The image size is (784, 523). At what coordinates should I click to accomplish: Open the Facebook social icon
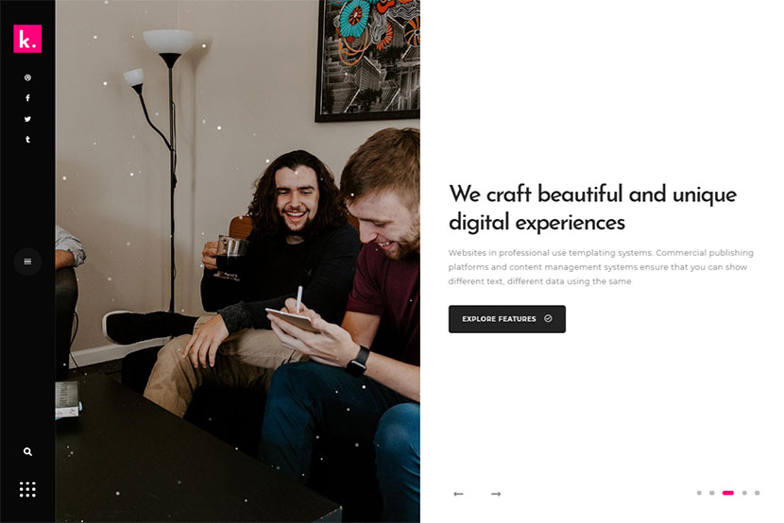27,98
